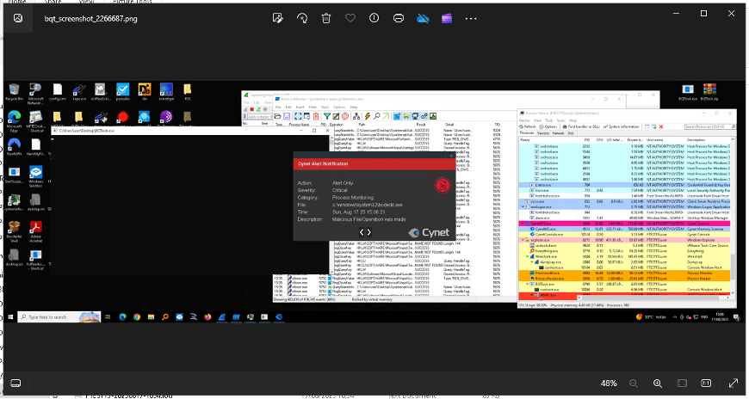Open the file info panel
Screen dimensions: 749x399
coord(374,17)
